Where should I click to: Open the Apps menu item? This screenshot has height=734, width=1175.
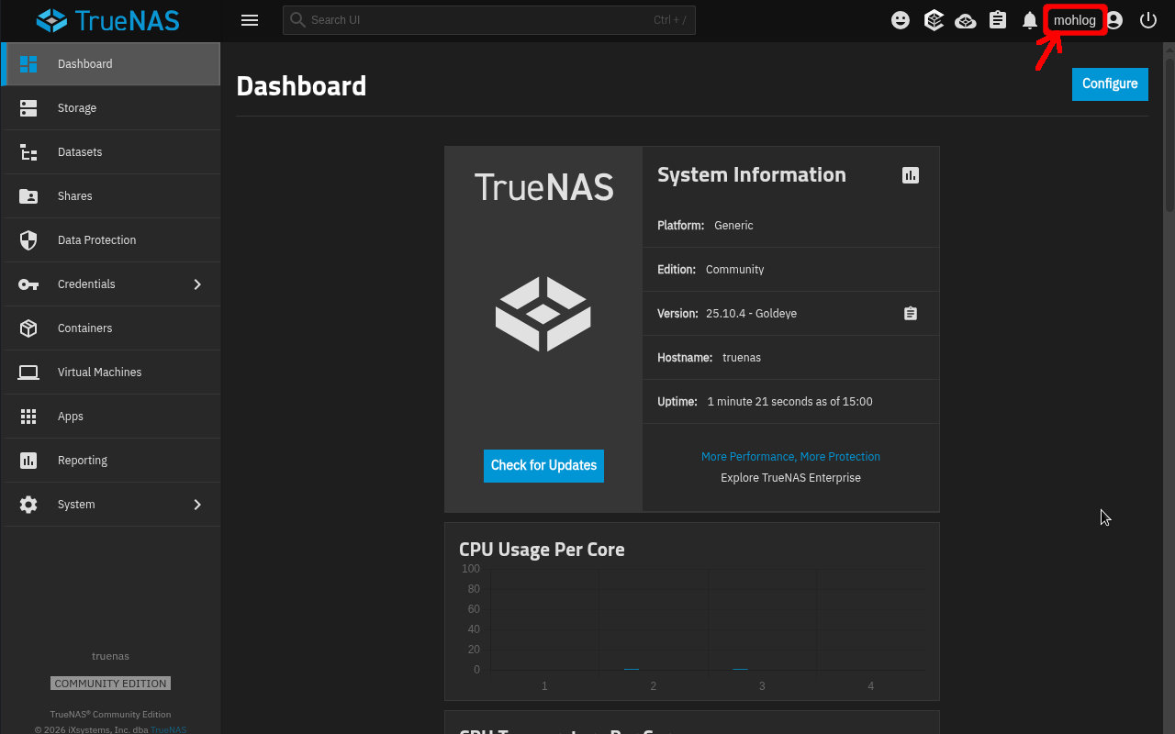pyautogui.click(x=111, y=417)
